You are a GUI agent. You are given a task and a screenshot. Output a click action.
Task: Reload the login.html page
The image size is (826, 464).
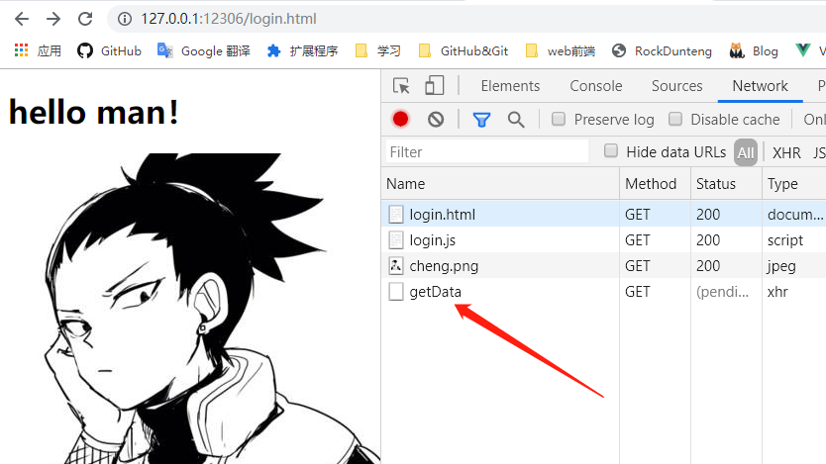coord(85,19)
